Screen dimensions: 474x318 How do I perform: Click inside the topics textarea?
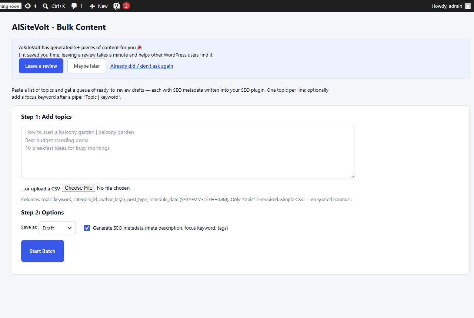pos(188,152)
